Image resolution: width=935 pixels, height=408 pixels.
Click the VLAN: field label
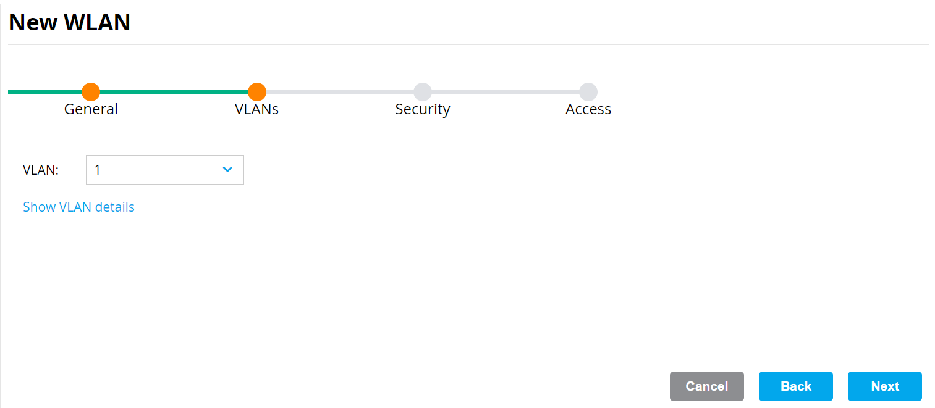click(41, 170)
